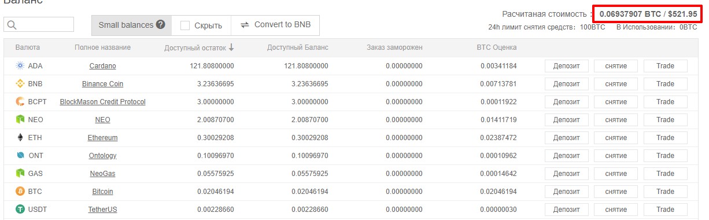Click the ETH BTC value 0.02387472

click(x=498, y=138)
